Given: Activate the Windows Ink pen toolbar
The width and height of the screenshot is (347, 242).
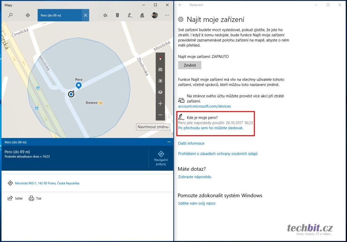Looking at the screenshot, I should [130, 15].
